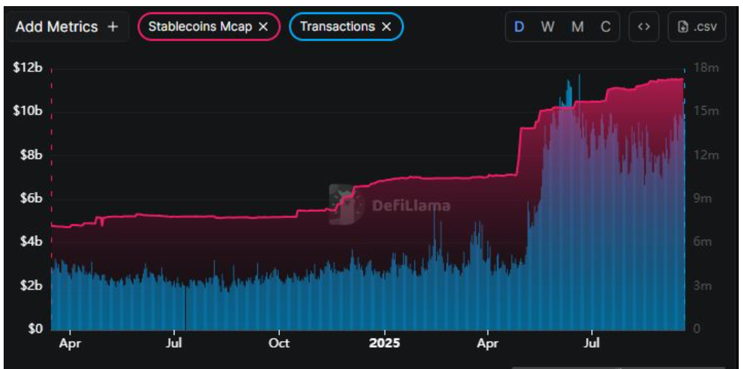Click the 2025 label on time axis
This screenshot has height=369, width=743.
point(384,343)
